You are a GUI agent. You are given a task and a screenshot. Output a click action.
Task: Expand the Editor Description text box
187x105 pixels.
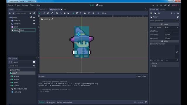tap(177, 52)
